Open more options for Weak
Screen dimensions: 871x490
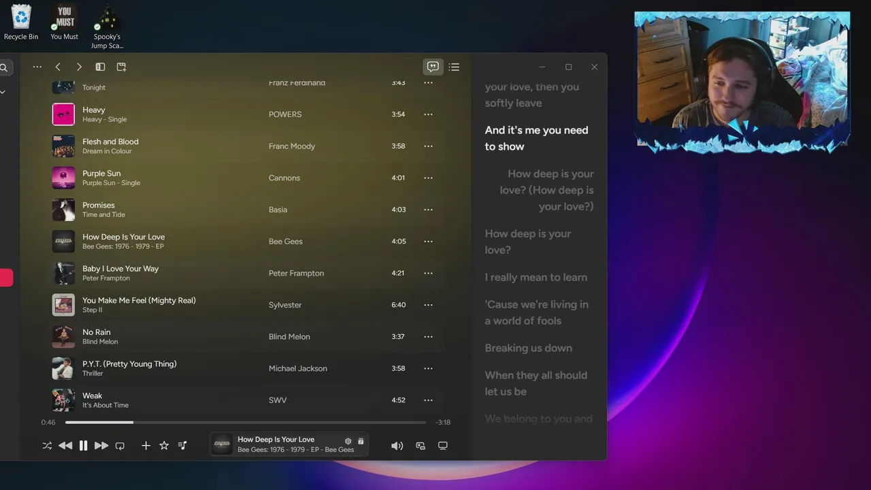pyautogui.click(x=428, y=400)
